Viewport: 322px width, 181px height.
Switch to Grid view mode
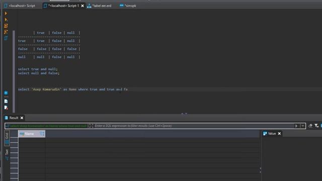point(7,138)
